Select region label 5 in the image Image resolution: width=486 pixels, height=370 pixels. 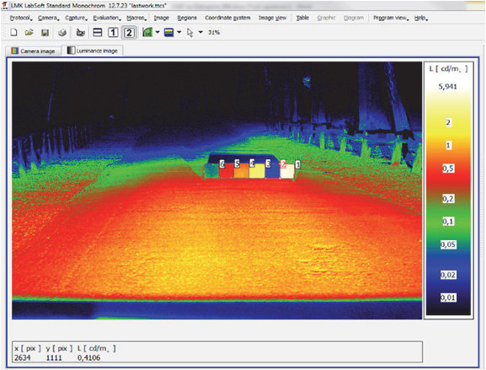pos(238,164)
